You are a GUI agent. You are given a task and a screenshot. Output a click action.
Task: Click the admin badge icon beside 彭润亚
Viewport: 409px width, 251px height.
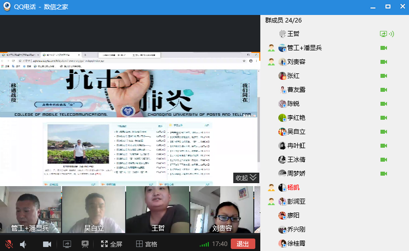point(271,202)
